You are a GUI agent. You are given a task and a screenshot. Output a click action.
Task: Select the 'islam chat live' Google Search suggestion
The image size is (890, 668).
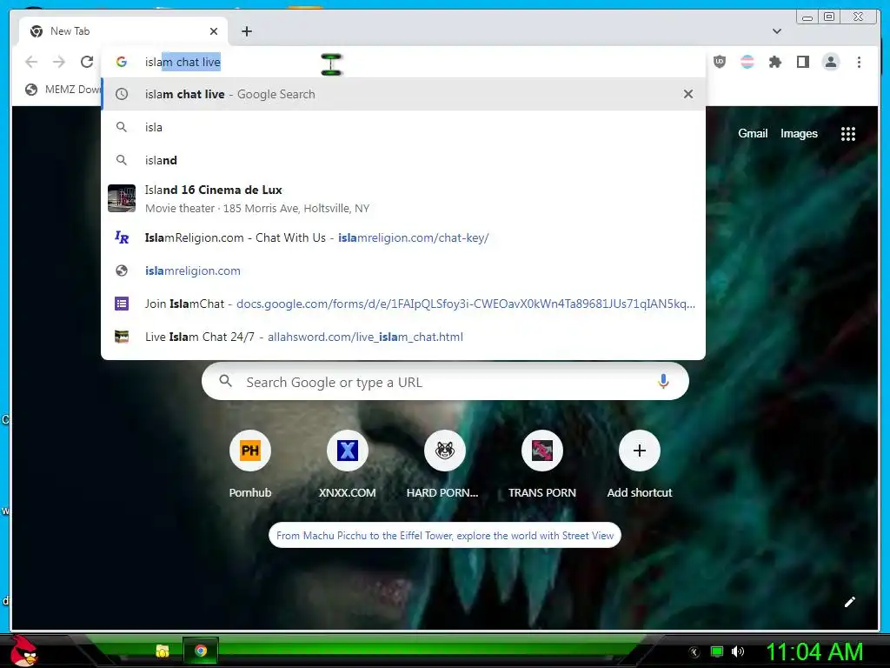tap(403, 94)
